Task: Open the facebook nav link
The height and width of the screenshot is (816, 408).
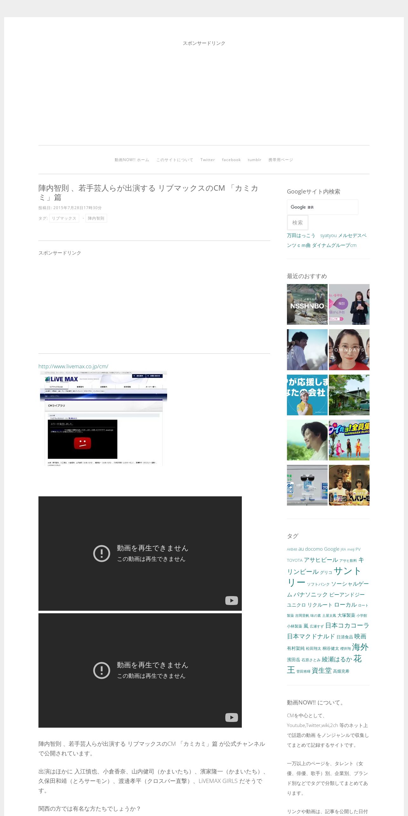Action: [x=231, y=160]
